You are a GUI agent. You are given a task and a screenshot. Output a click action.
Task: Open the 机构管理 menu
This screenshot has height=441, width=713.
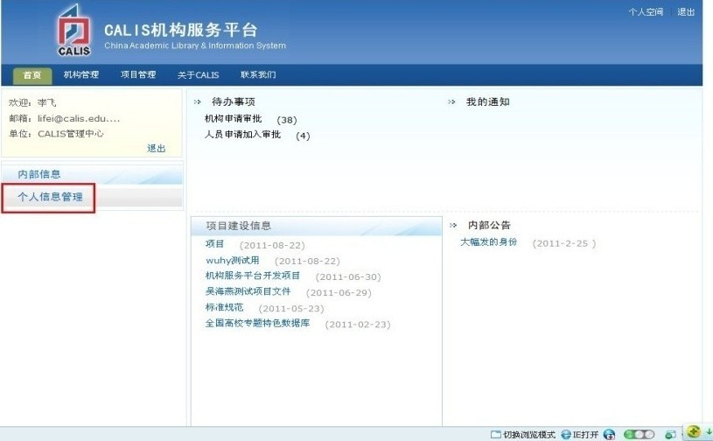coord(81,75)
